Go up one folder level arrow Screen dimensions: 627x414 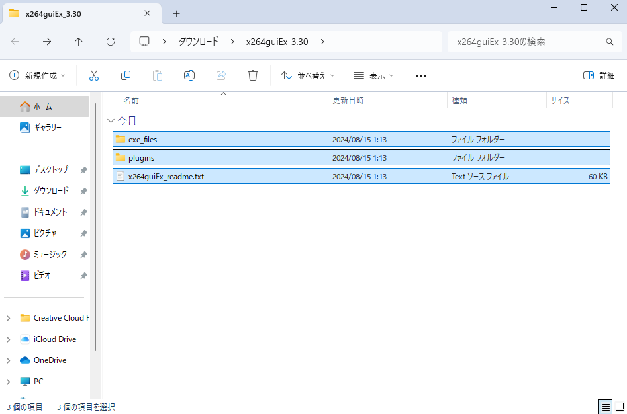(x=78, y=42)
